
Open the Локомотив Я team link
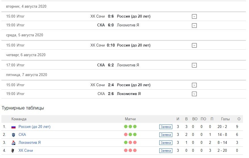30,142
